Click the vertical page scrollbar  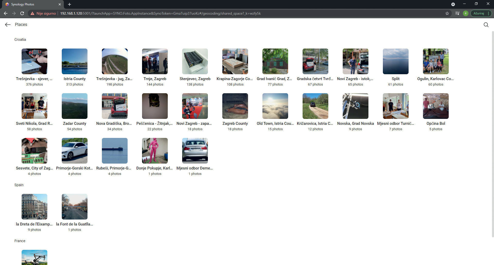pyautogui.click(x=493, y=134)
